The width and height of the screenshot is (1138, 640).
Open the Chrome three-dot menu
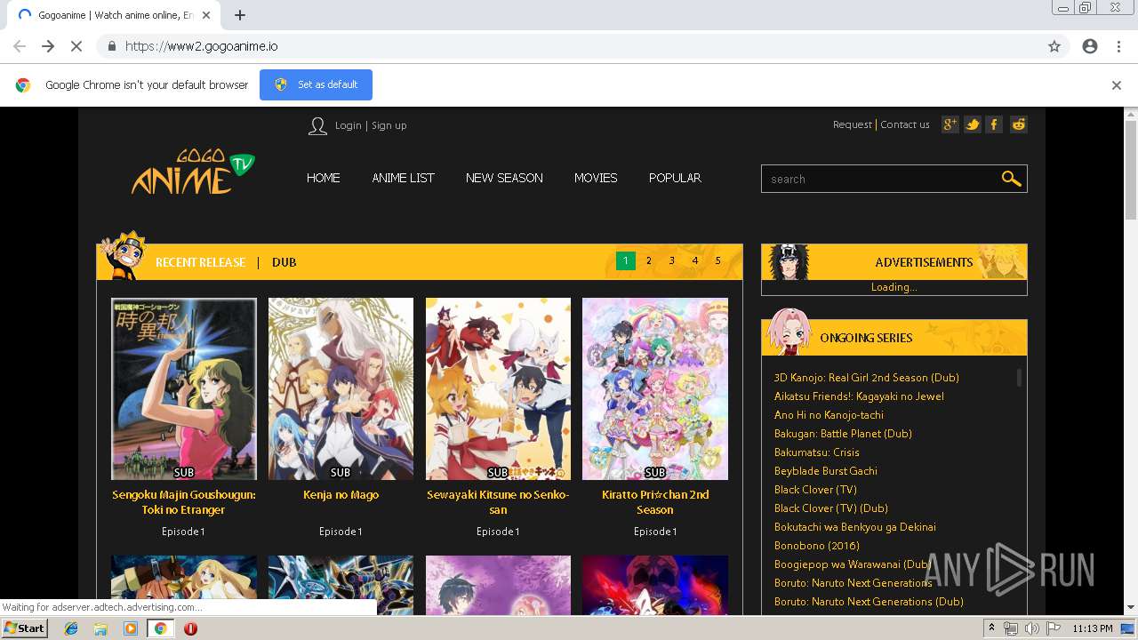tap(1118, 46)
